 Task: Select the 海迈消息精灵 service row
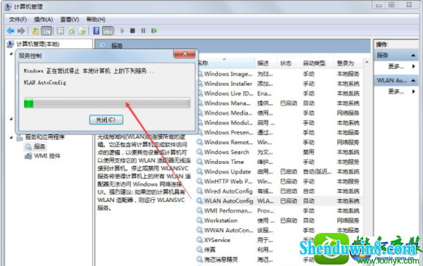(279, 259)
